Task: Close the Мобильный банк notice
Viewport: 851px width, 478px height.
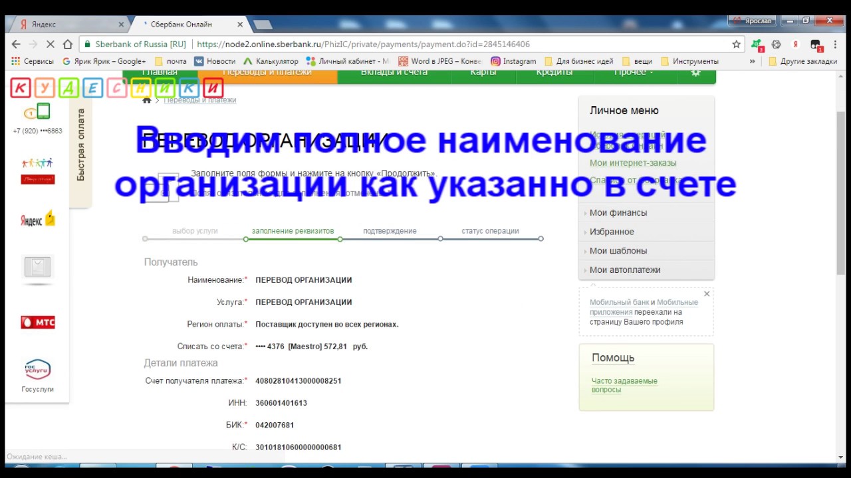Action: (707, 293)
